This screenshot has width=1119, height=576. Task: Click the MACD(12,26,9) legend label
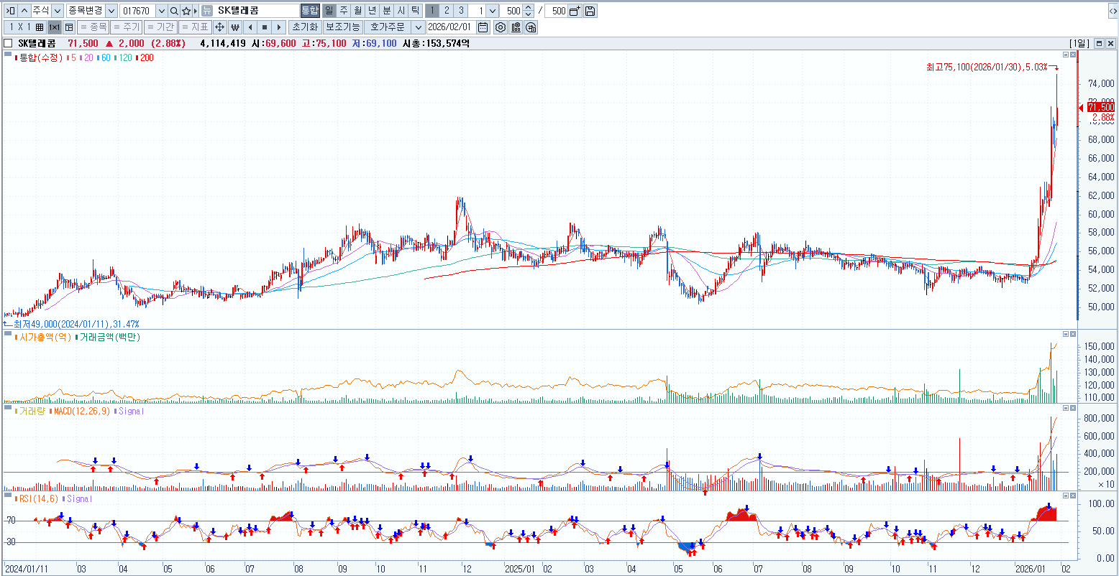coord(81,412)
